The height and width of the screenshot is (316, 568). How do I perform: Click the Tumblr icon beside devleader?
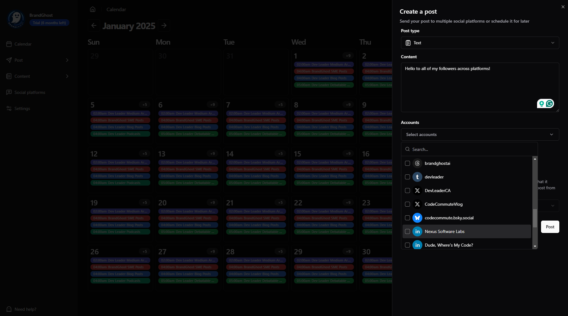[x=417, y=177]
